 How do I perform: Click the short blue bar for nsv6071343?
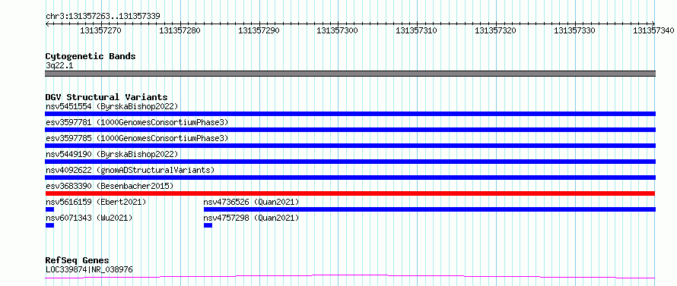(x=49, y=225)
